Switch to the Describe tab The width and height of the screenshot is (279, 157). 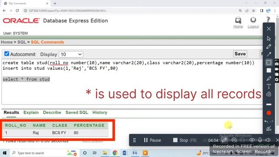[x=52, y=113]
